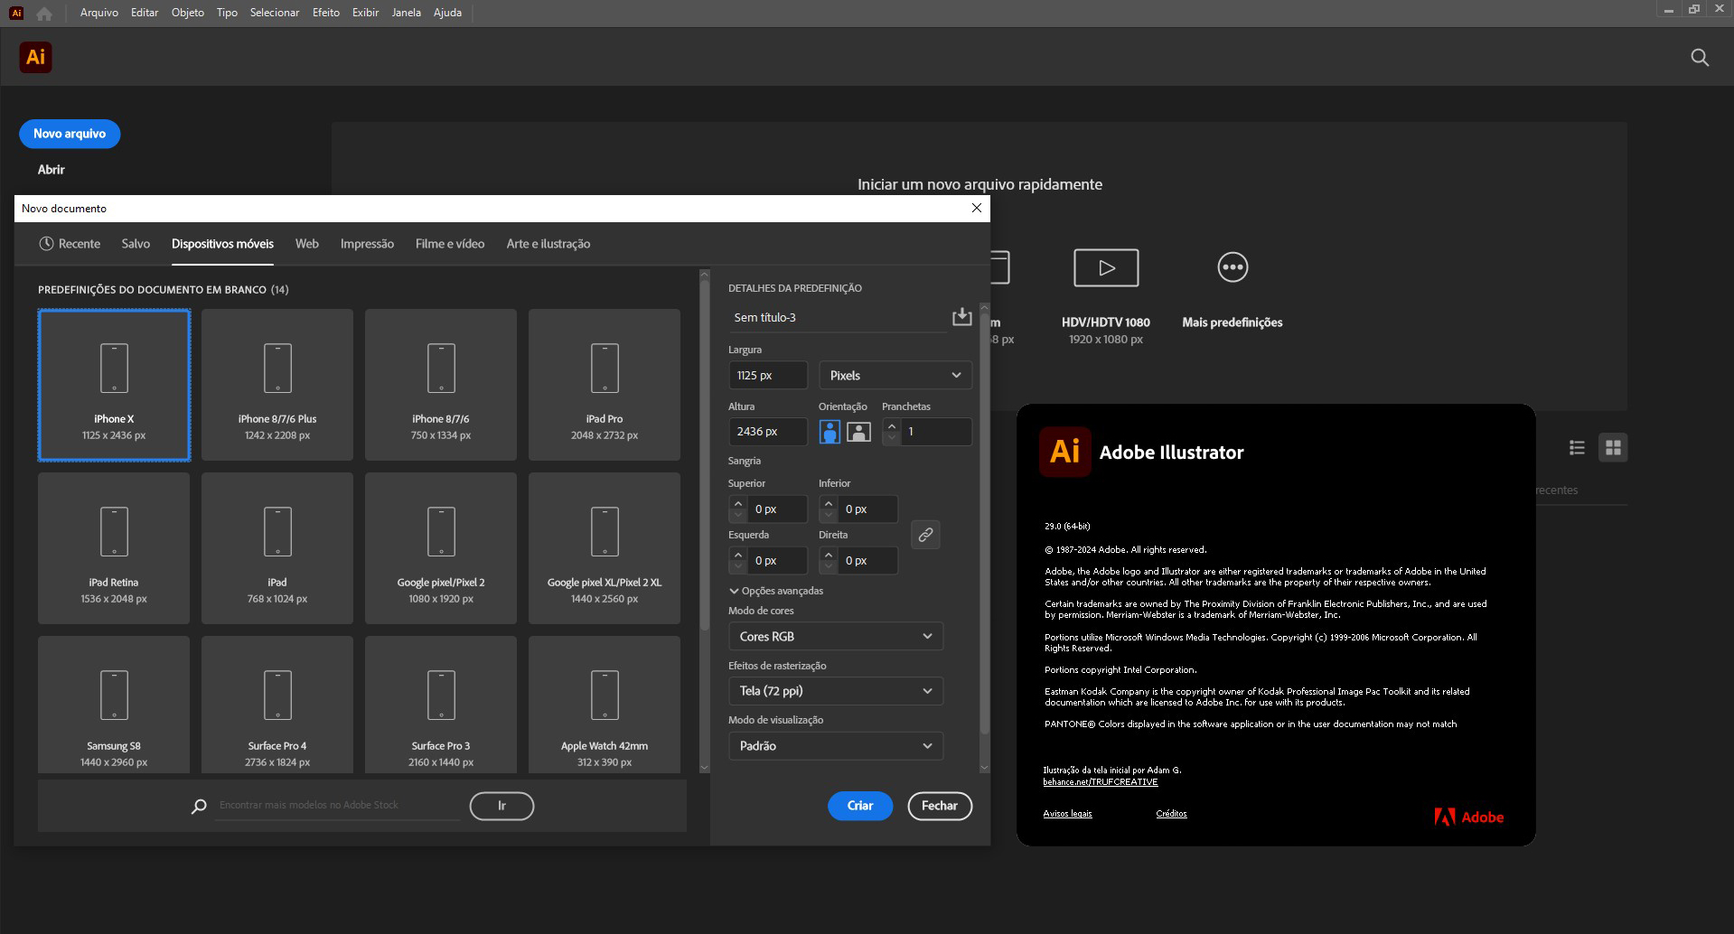Screen dimensions: 1734x934
Task: Select the iPhone 8/7/6 Plus preset
Action: pos(277,385)
